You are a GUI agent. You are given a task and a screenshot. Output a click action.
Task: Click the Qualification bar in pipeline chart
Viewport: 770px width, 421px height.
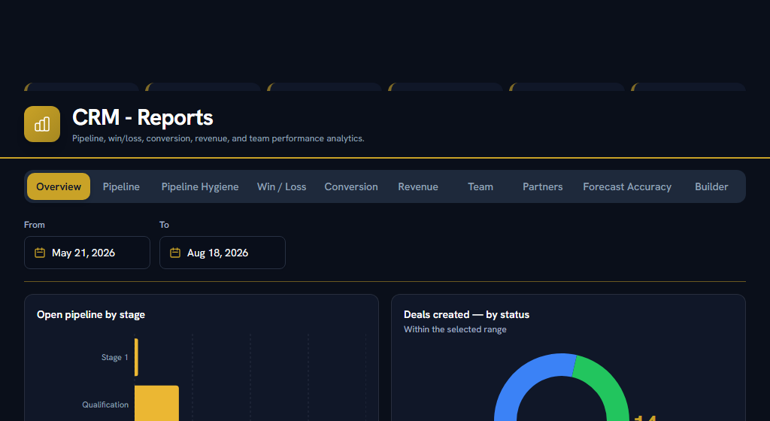tap(156, 404)
